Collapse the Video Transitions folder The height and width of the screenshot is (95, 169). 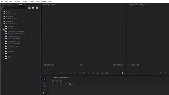point(2,24)
